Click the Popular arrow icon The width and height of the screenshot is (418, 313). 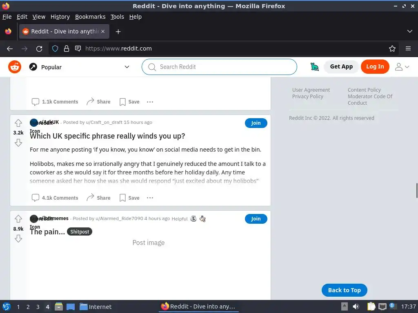coord(33,67)
